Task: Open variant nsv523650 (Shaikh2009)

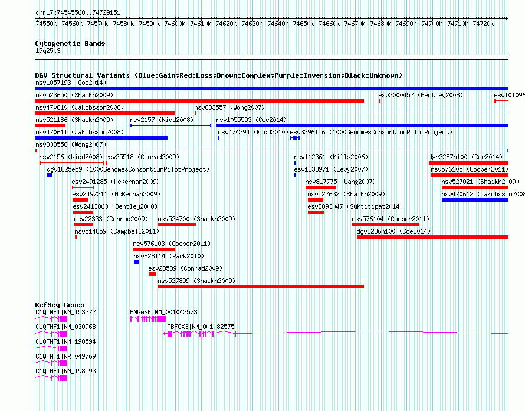Action: tap(74, 95)
